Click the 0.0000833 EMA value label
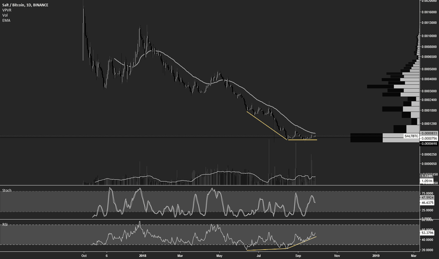 429,134
